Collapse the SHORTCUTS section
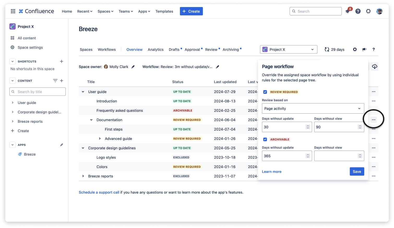The height and width of the screenshot is (228, 394). point(13,61)
